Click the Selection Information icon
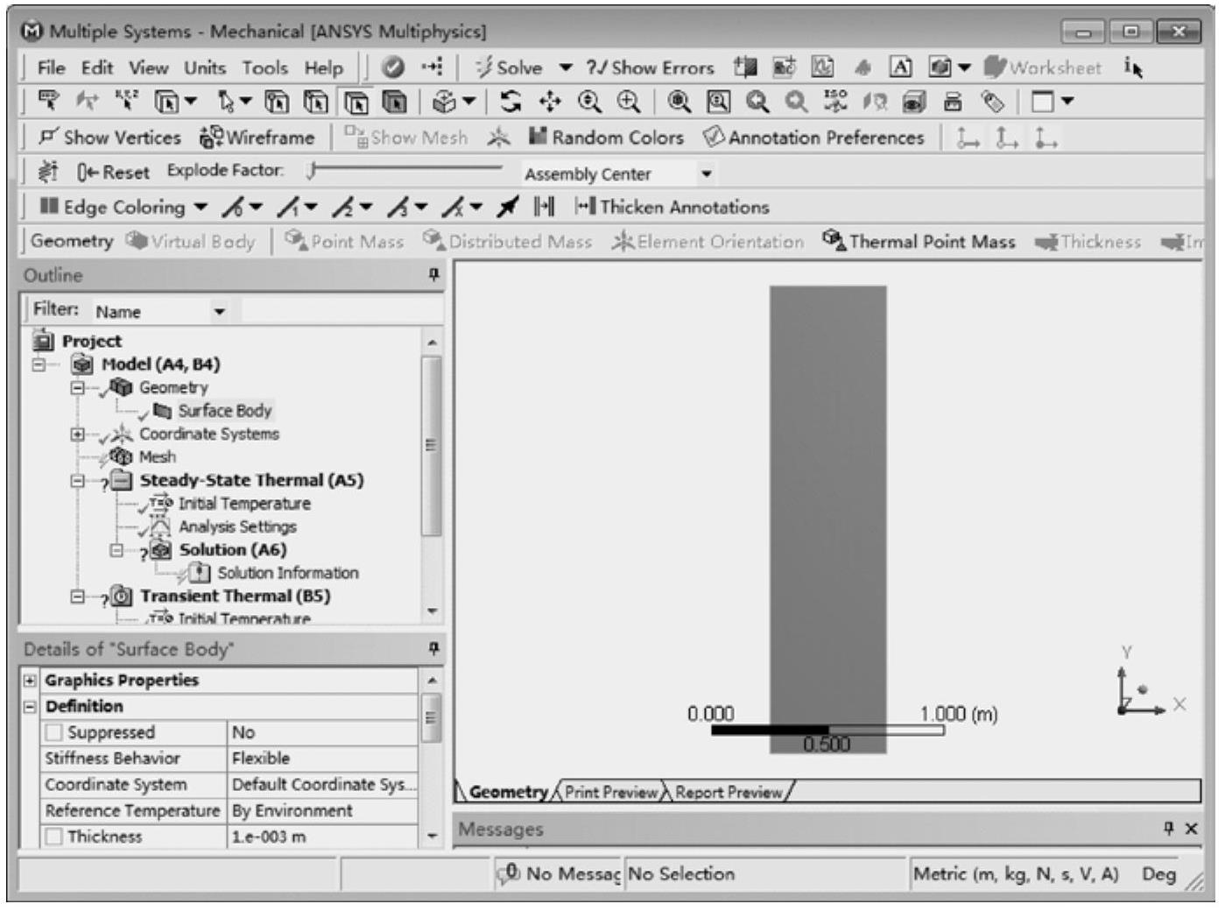 click(x=1134, y=67)
